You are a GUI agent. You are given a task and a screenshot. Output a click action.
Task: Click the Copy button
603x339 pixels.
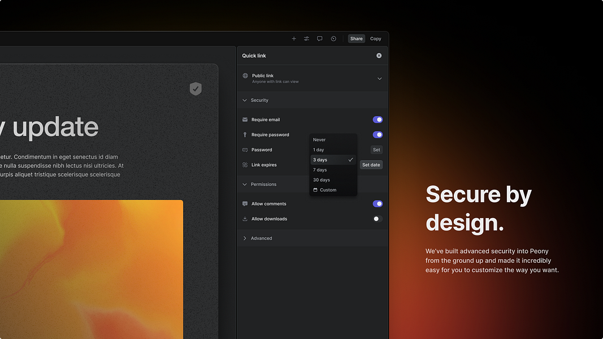click(x=376, y=38)
